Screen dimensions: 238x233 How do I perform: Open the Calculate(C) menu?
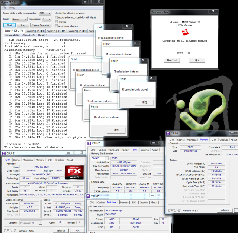click(x=12, y=35)
